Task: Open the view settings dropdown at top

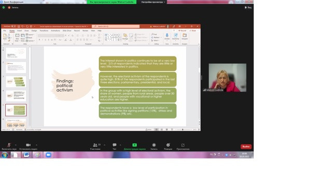Action: (x=153, y=2)
